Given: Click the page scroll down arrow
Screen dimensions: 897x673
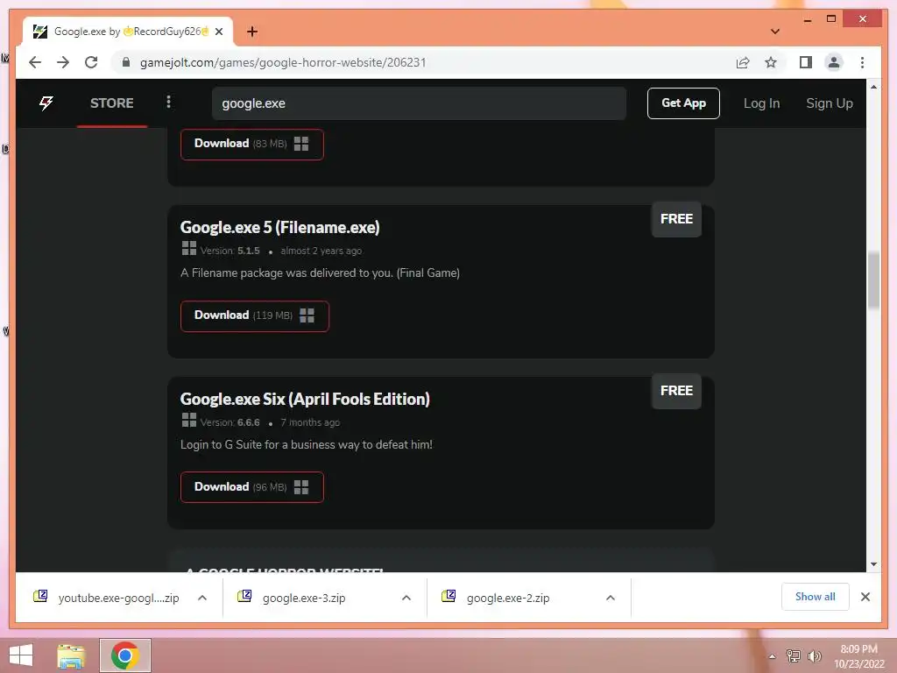Looking at the screenshot, I should (873, 564).
